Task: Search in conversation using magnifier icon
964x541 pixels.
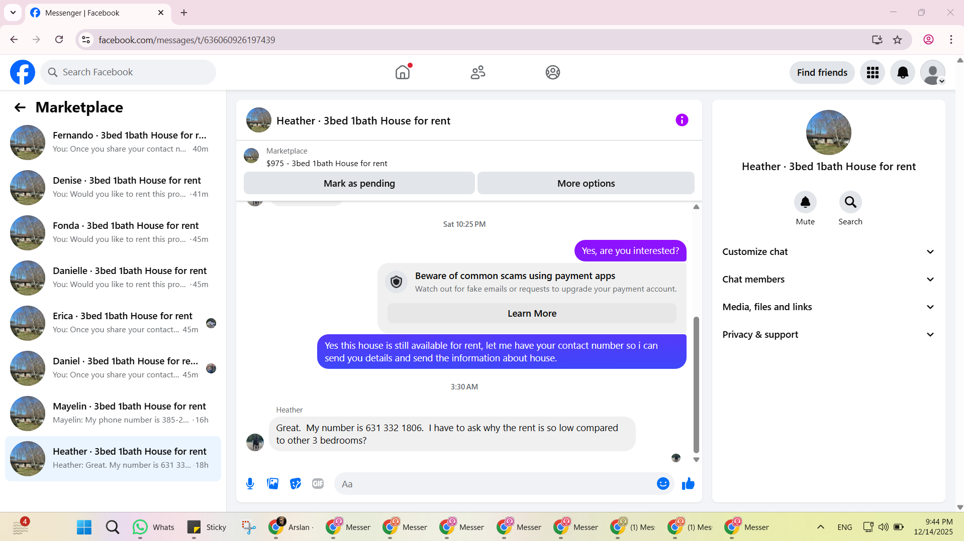Action: coord(850,202)
